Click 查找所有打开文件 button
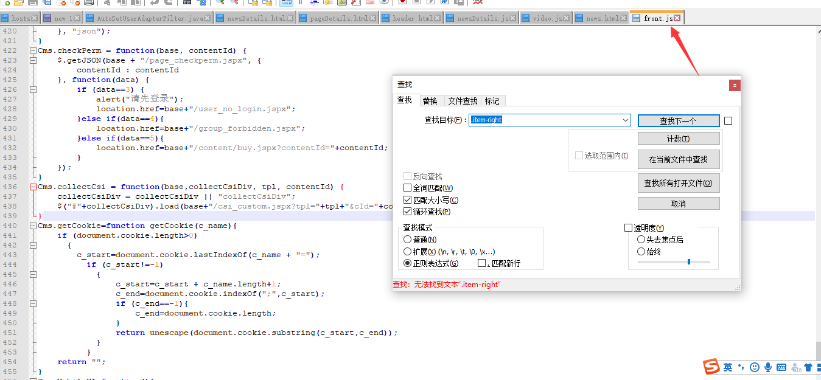Screen dimensions: 821x380 [679, 182]
